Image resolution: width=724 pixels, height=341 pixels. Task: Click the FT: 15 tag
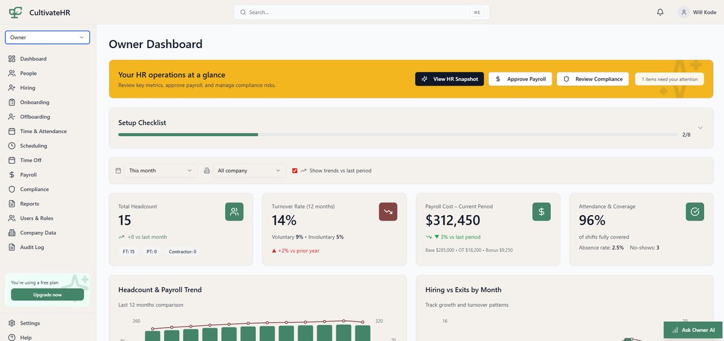click(x=128, y=252)
